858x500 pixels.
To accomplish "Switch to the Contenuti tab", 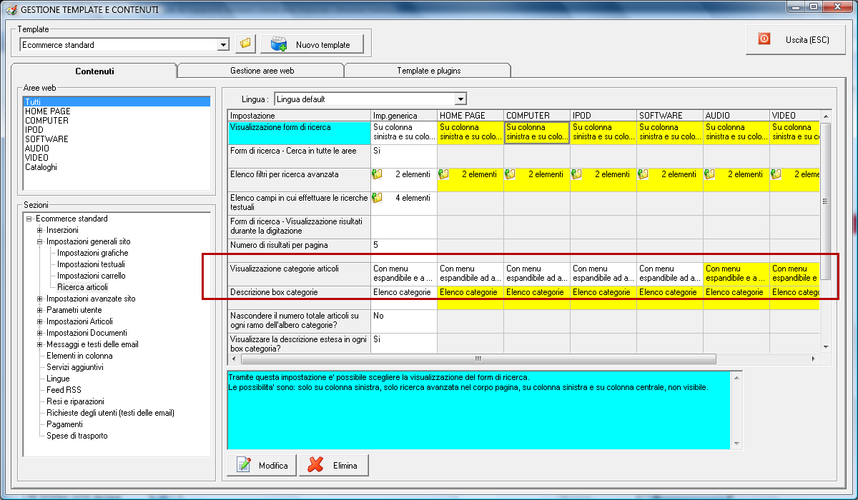I will [94, 71].
